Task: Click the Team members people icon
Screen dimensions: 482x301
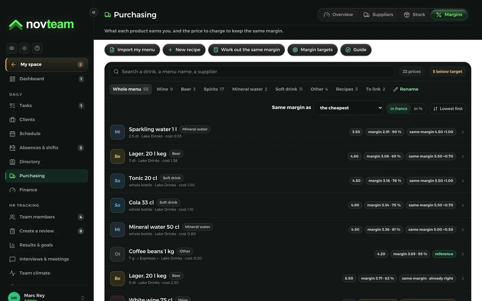Action: 12,217
